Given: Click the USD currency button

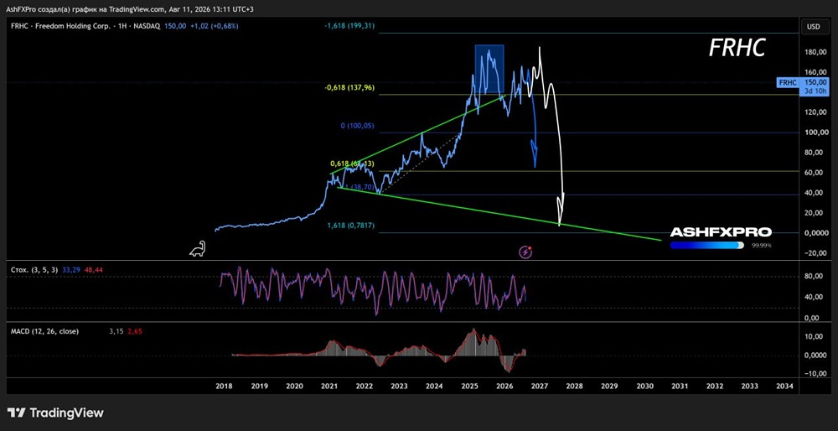Looking at the screenshot, I should click(814, 26).
